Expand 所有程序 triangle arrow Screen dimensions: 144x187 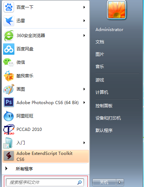[6, 168]
